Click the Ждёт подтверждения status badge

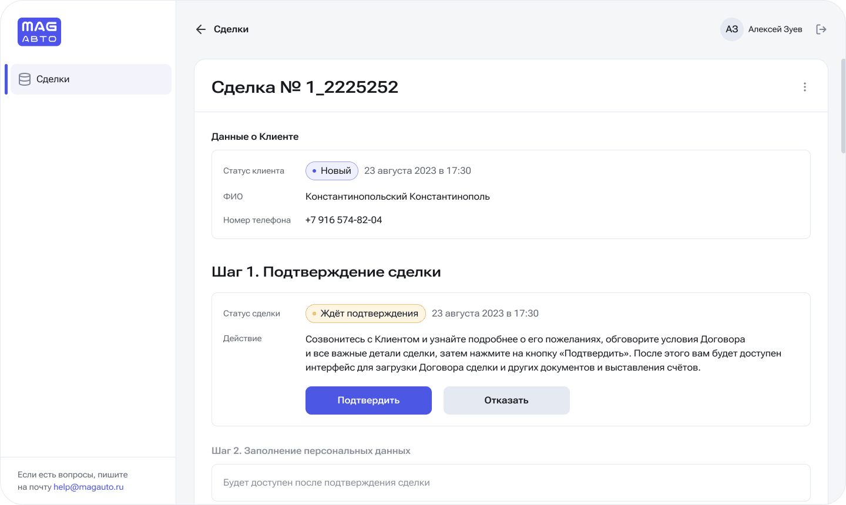click(365, 314)
